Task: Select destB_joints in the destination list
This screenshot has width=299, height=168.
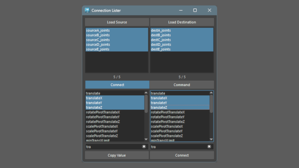Action: click(x=182, y=35)
